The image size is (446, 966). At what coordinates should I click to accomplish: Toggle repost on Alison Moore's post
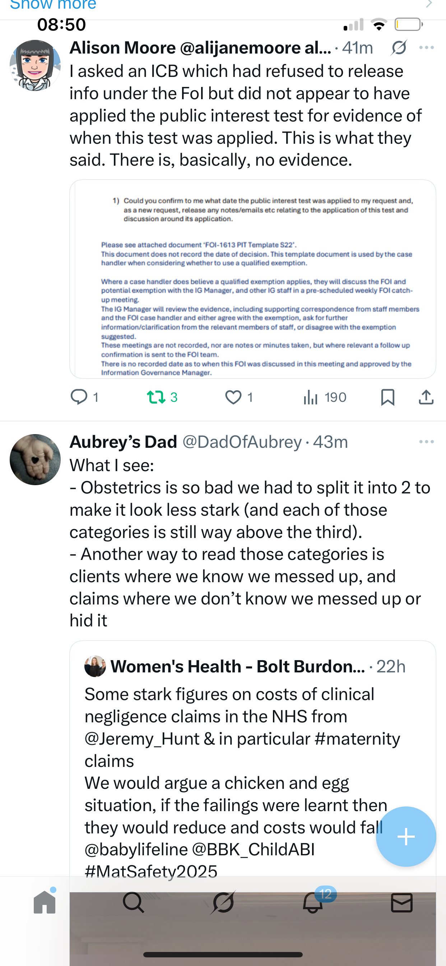pyautogui.click(x=156, y=397)
